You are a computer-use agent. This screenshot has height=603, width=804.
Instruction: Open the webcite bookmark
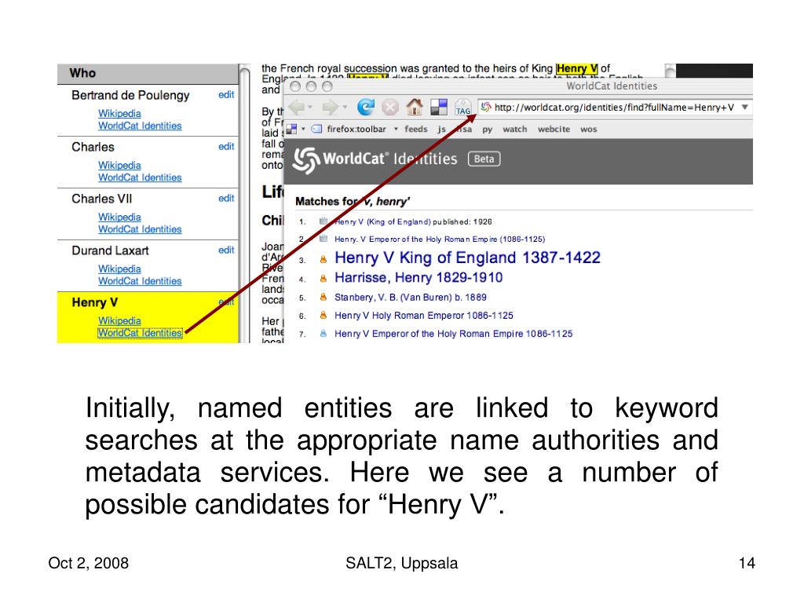[554, 129]
